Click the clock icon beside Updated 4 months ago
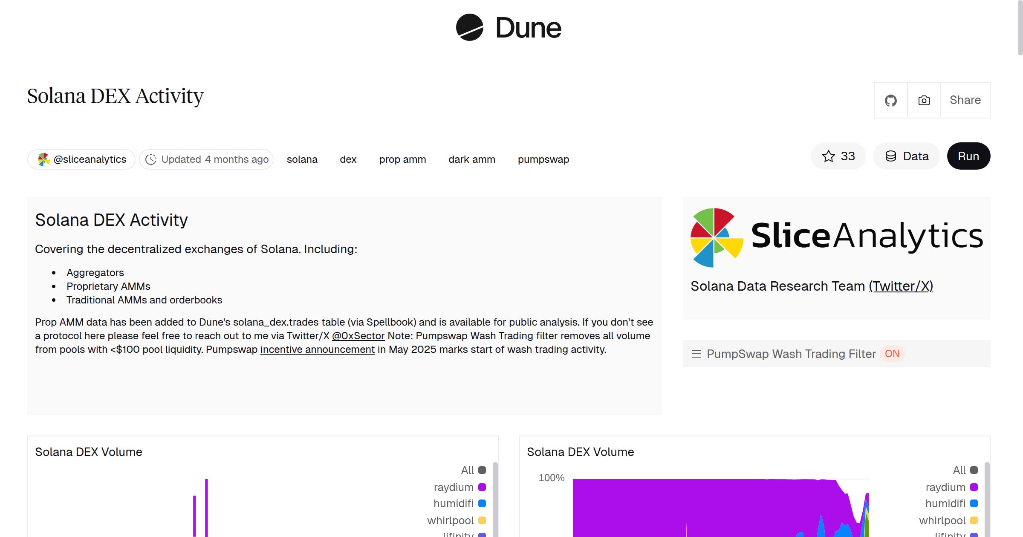The width and height of the screenshot is (1023, 537). coord(151,159)
